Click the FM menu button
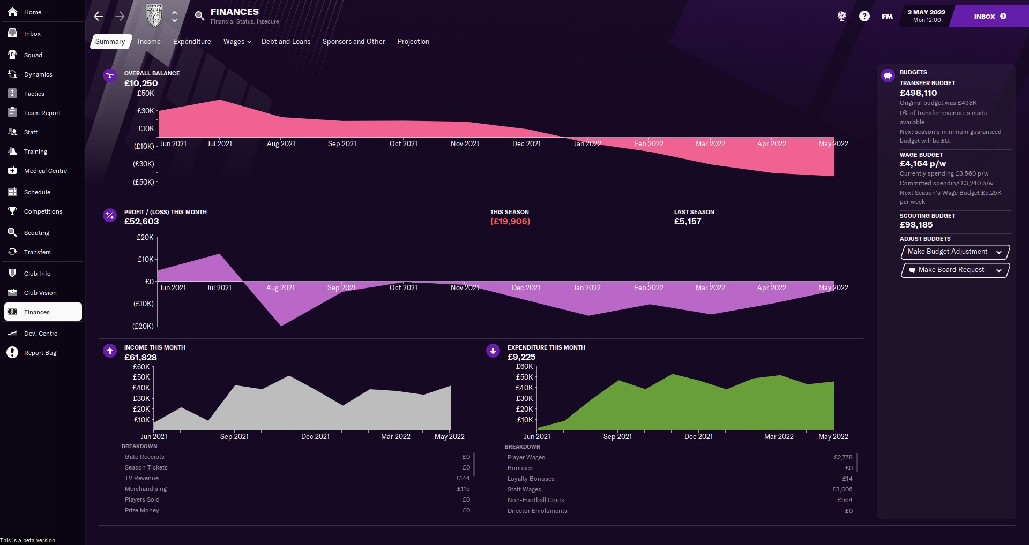The height and width of the screenshot is (545, 1029). pyautogui.click(x=887, y=16)
